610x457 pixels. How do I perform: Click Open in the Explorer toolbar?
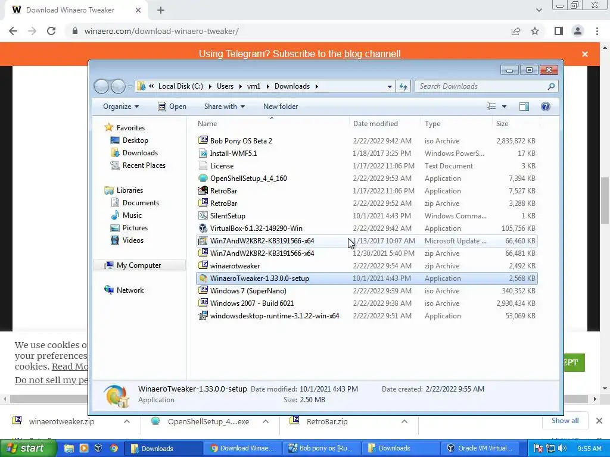tap(172, 107)
